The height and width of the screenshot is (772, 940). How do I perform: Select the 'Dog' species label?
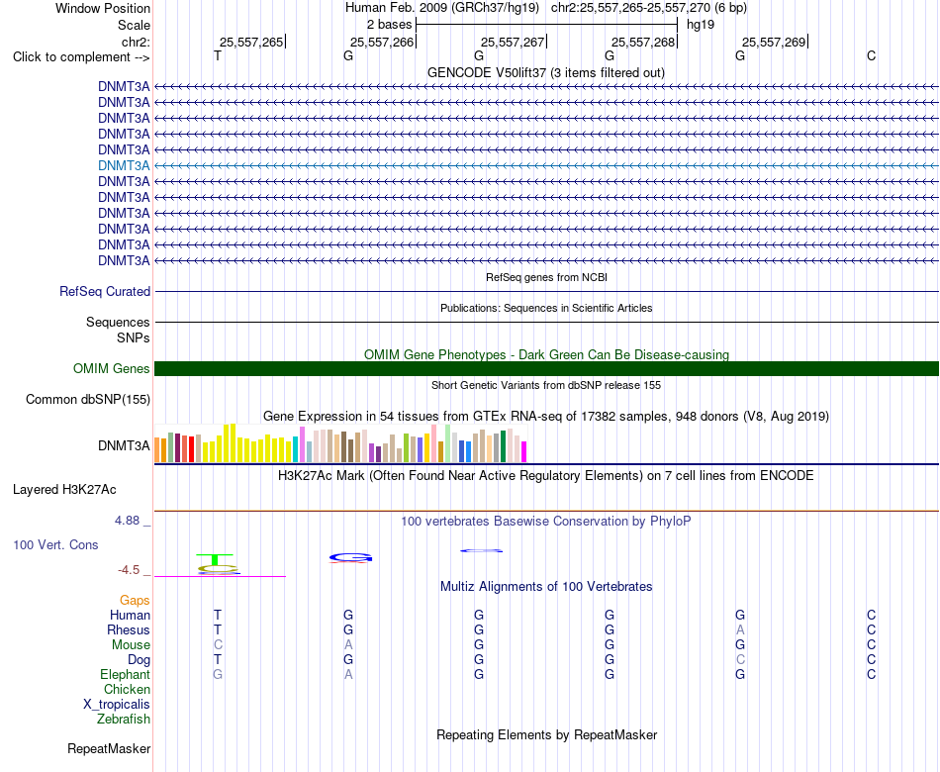click(139, 660)
